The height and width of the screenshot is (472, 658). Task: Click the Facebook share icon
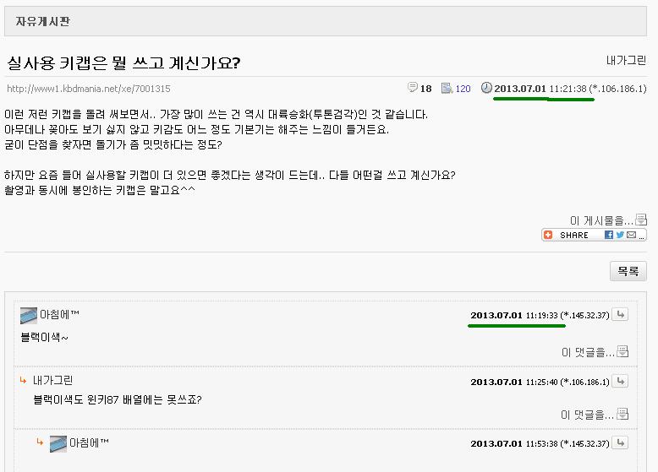tap(608, 235)
